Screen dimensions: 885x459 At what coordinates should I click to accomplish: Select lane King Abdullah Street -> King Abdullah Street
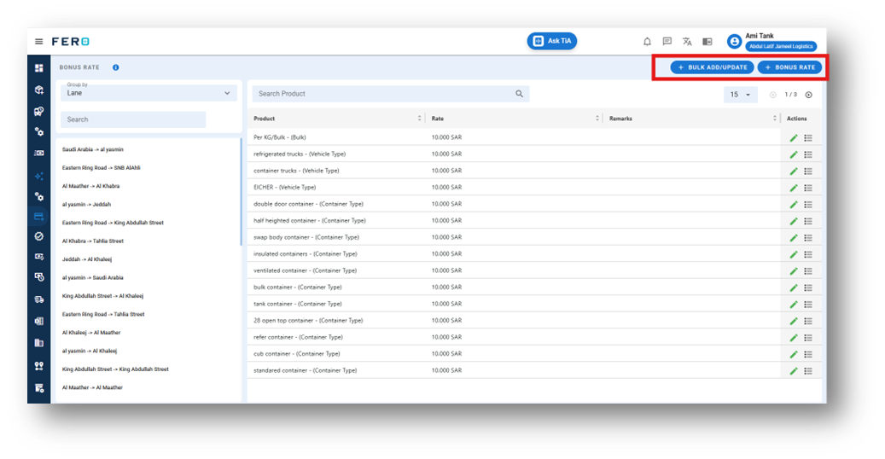(115, 369)
